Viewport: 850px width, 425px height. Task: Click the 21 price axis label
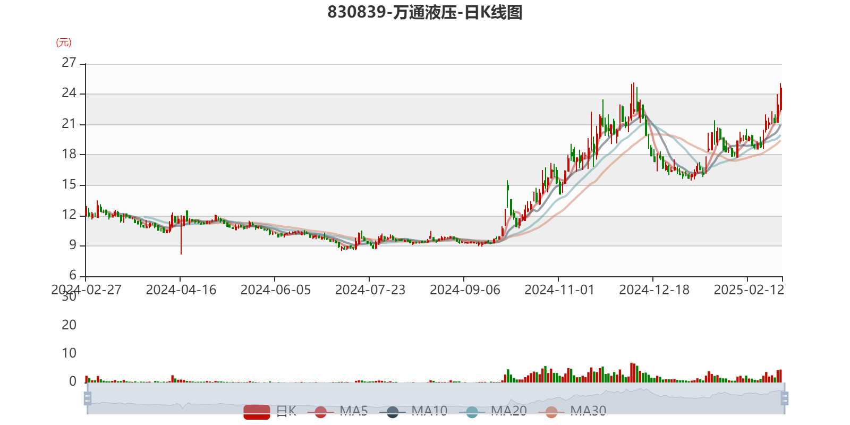pos(69,124)
